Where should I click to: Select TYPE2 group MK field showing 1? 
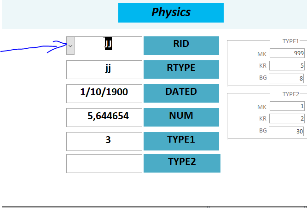[287, 106]
